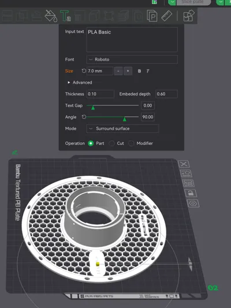Image resolution: width=231 pixels, height=308 pixels.
Task: Select the color painting bucket tool
Action: (51, 16)
